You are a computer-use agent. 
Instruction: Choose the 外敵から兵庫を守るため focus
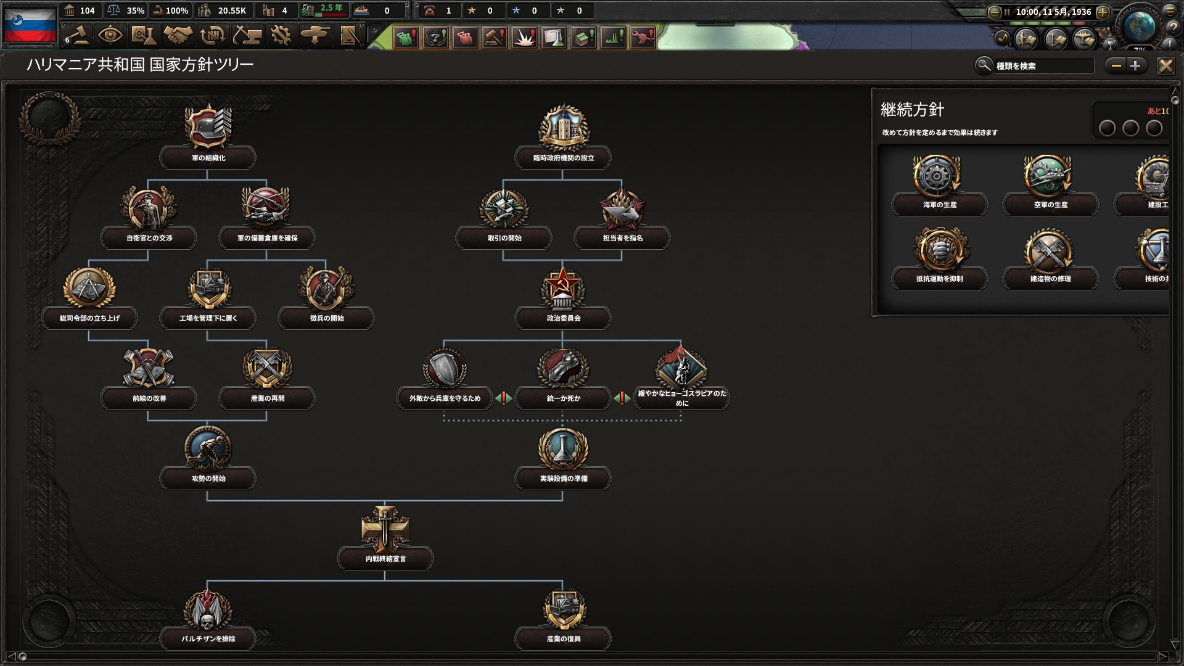tap(445, 377)
